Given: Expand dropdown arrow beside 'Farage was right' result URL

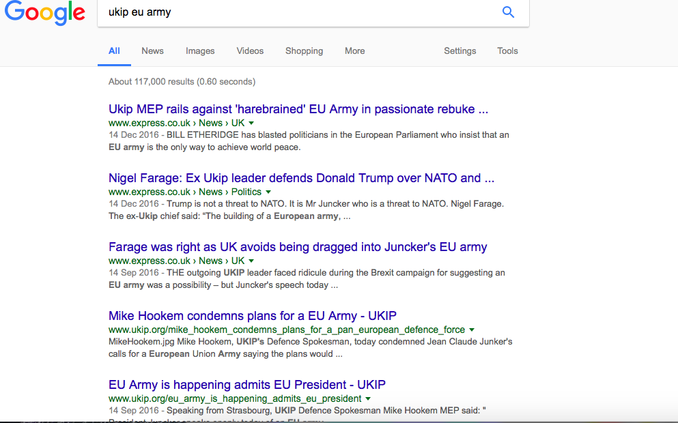Looking at the screenshot, I should [x=251, y=261].
